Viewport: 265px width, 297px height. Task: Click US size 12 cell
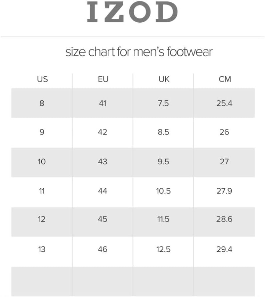point(42,219)
